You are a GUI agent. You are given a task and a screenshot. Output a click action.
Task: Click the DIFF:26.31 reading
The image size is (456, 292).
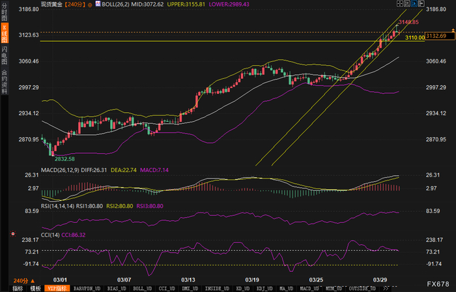(94, 170)
